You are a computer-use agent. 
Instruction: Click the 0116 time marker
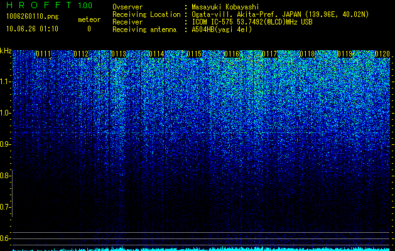coord(232,54)
